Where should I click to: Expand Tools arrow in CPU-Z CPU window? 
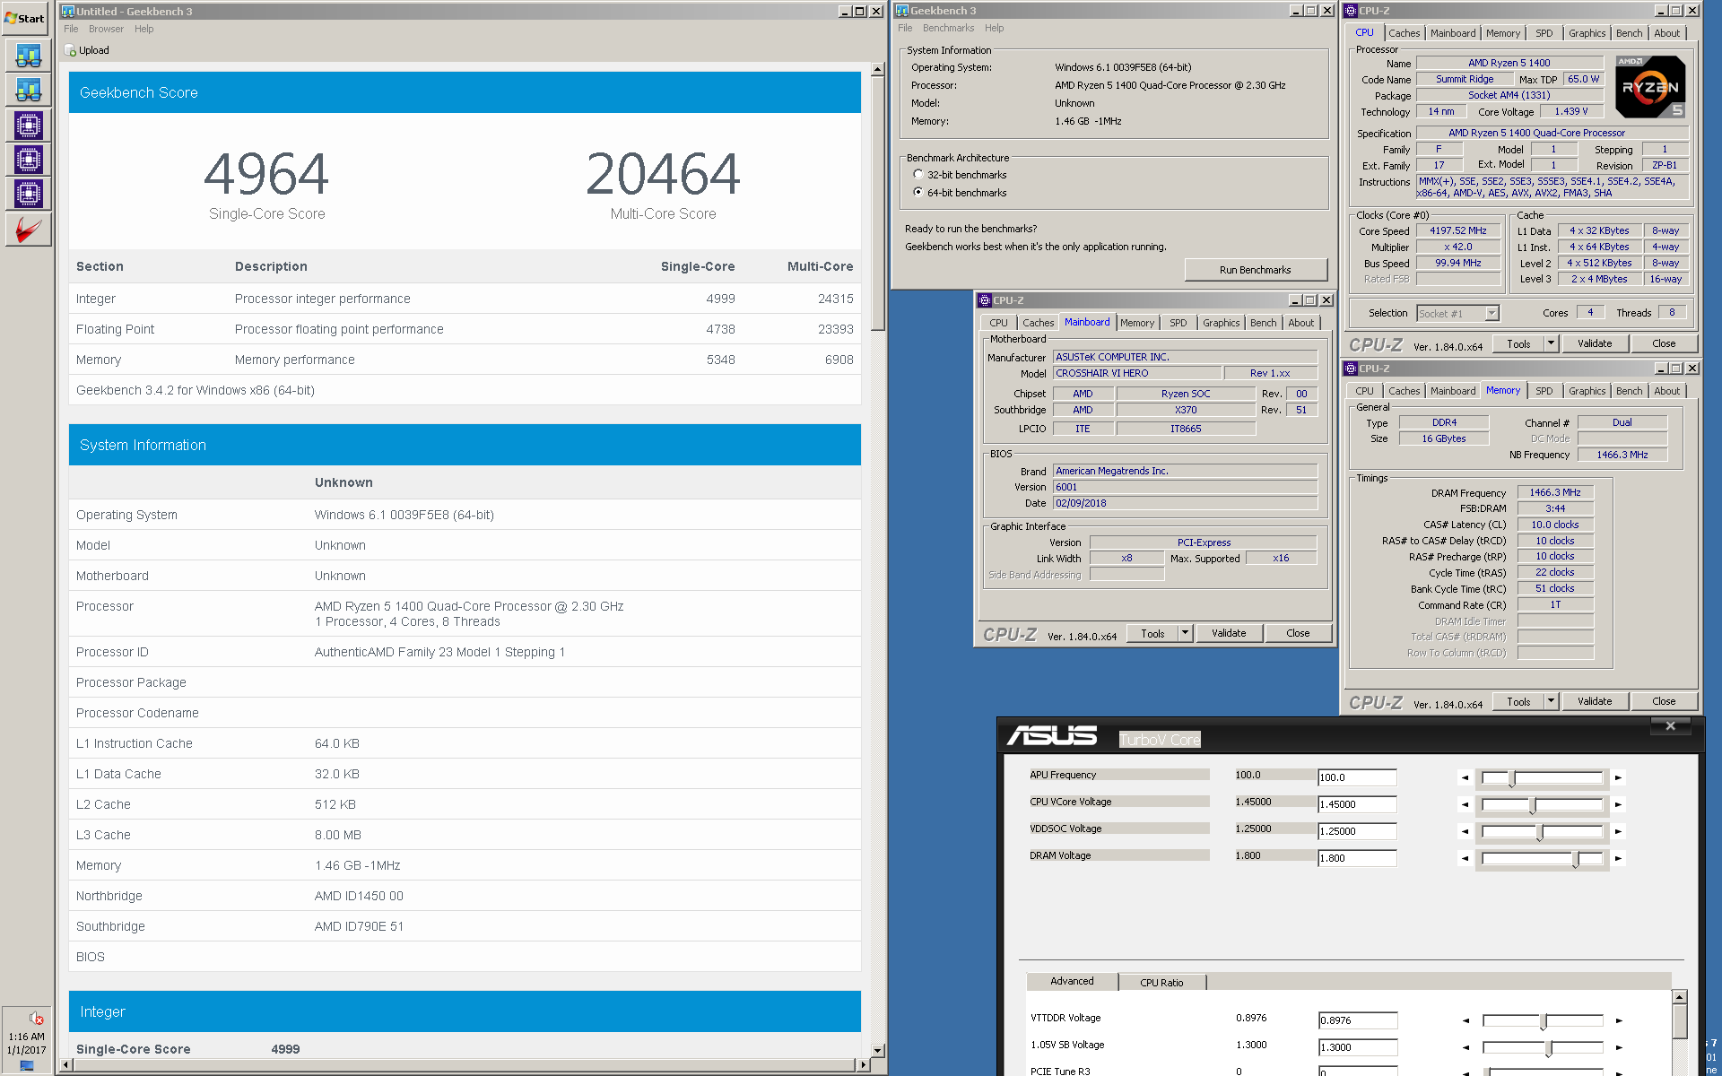tap(1551, 343)
